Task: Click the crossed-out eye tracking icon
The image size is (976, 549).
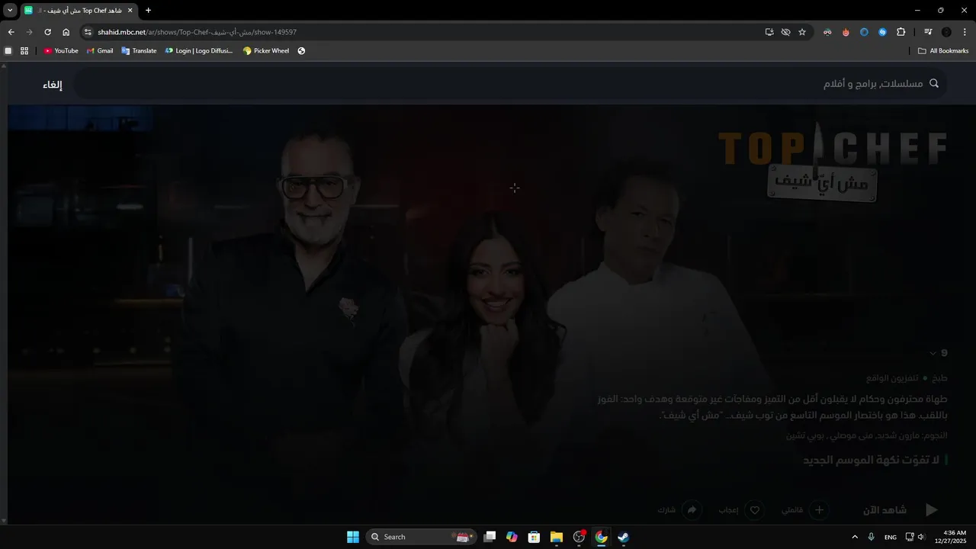Action: pos(785,32)
